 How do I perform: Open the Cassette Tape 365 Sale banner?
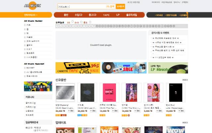78,68
